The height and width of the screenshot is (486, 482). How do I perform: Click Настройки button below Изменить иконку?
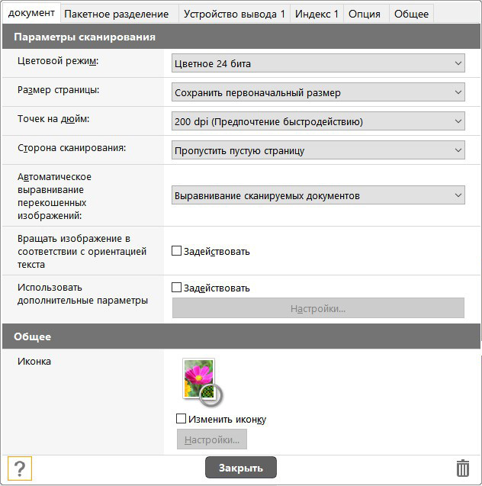(x=212, y=439)
